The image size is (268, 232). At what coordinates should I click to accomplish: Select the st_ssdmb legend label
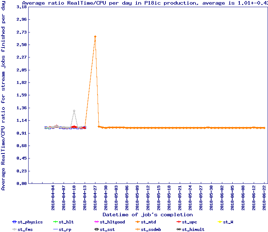click(x=151, y=230)
